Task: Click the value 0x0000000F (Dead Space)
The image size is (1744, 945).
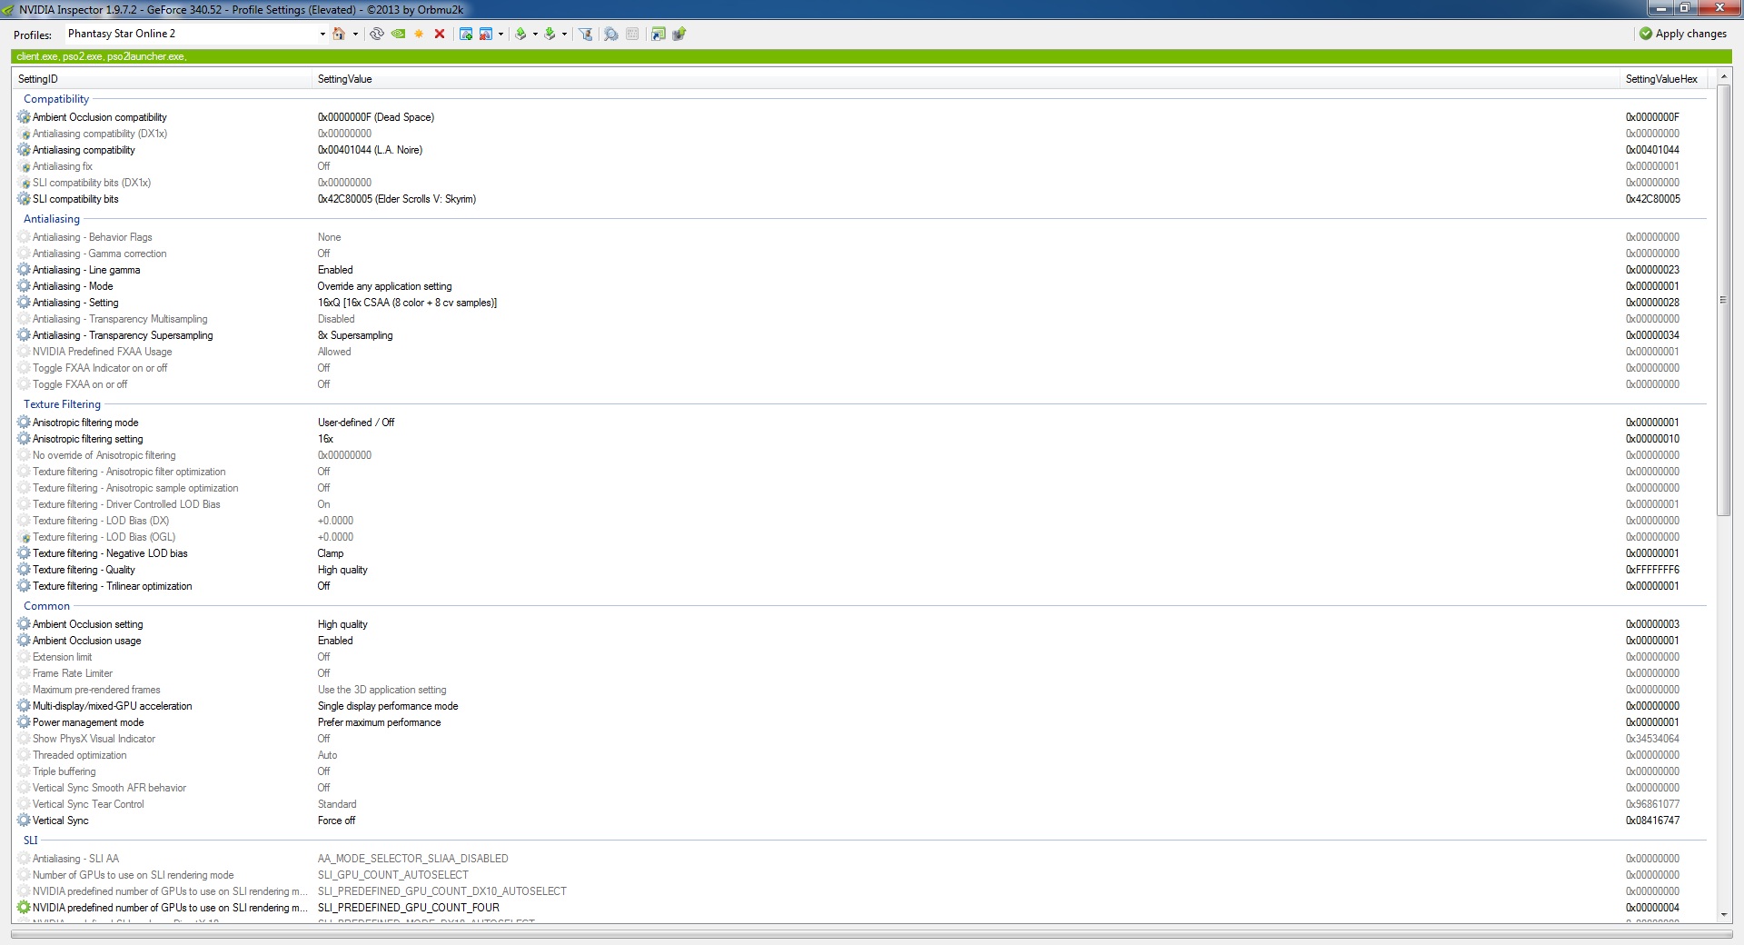Action: [375, 117]
